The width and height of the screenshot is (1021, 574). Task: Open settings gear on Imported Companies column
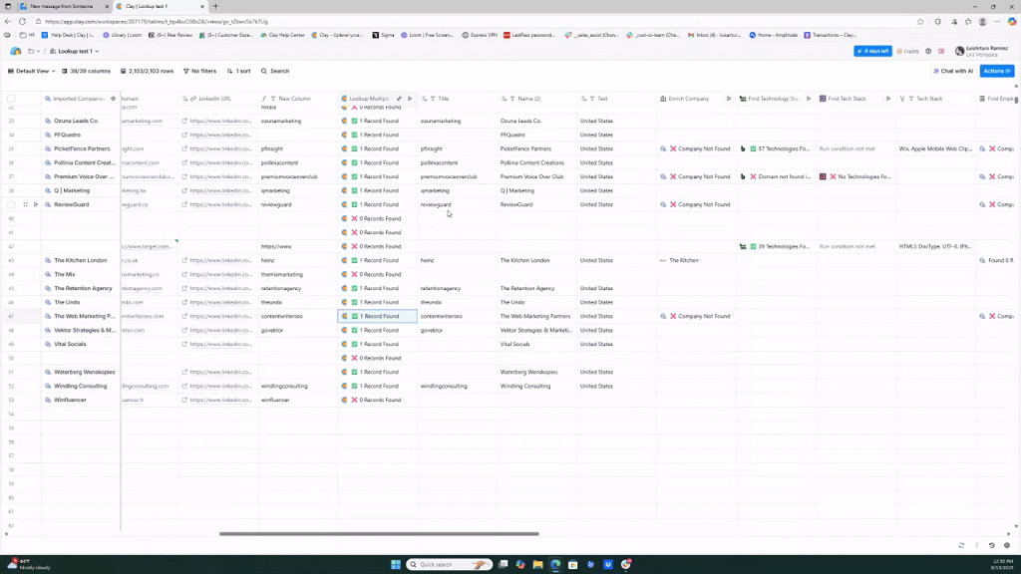point(113,99)
